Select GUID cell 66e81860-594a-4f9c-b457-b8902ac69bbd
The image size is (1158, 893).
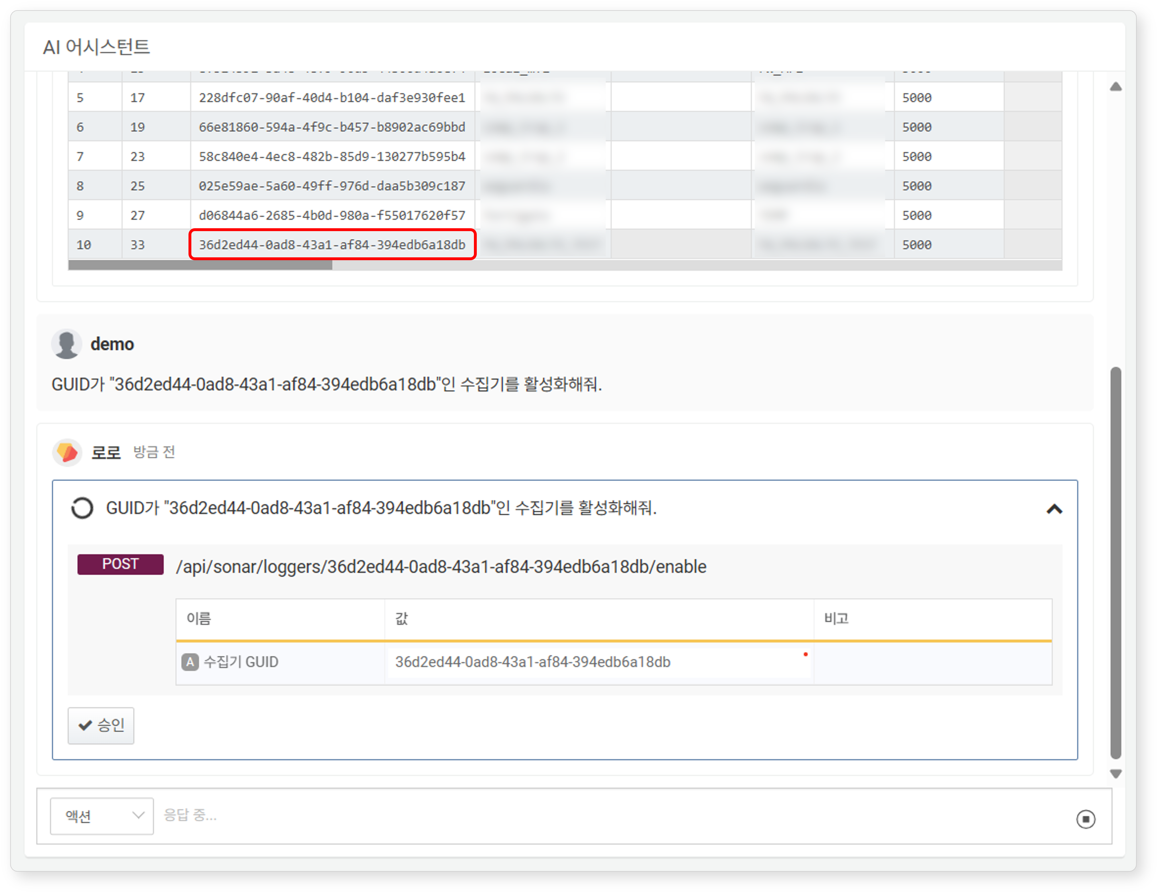(x=332, y=127)
